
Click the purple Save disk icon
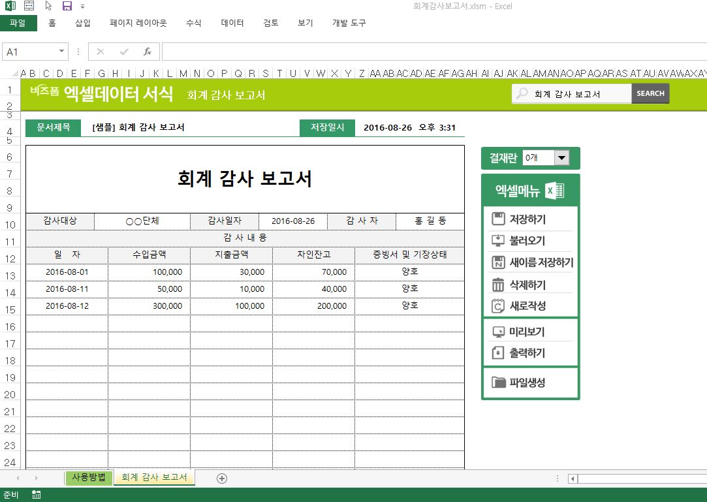pos(67,6)
